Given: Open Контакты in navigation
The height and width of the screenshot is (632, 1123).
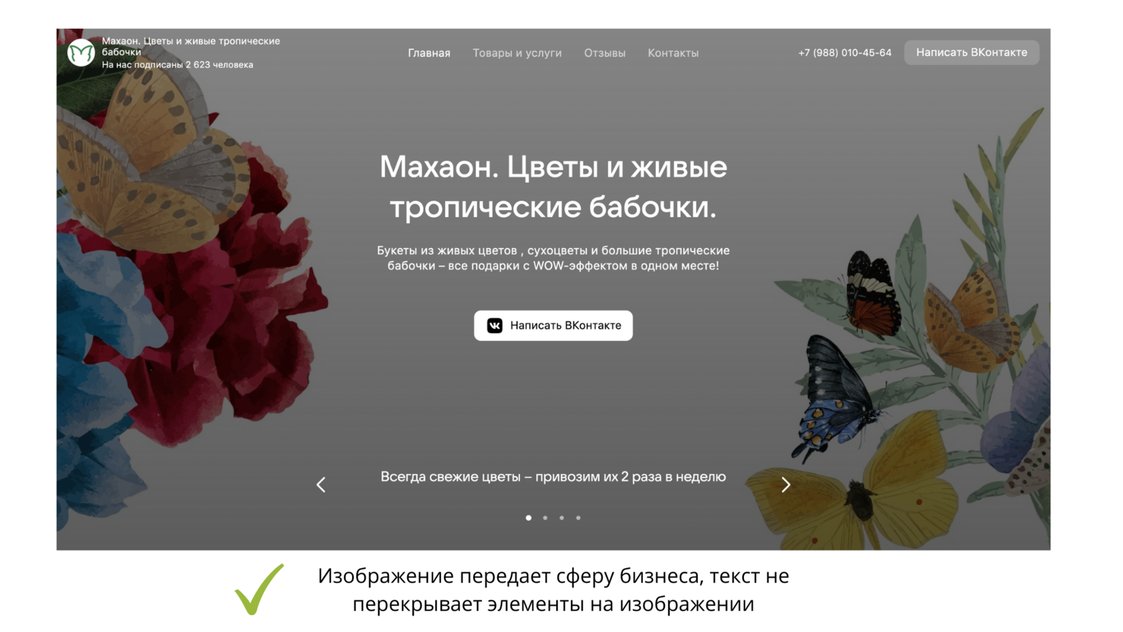Looking at the screenshot, I should 673,53.
